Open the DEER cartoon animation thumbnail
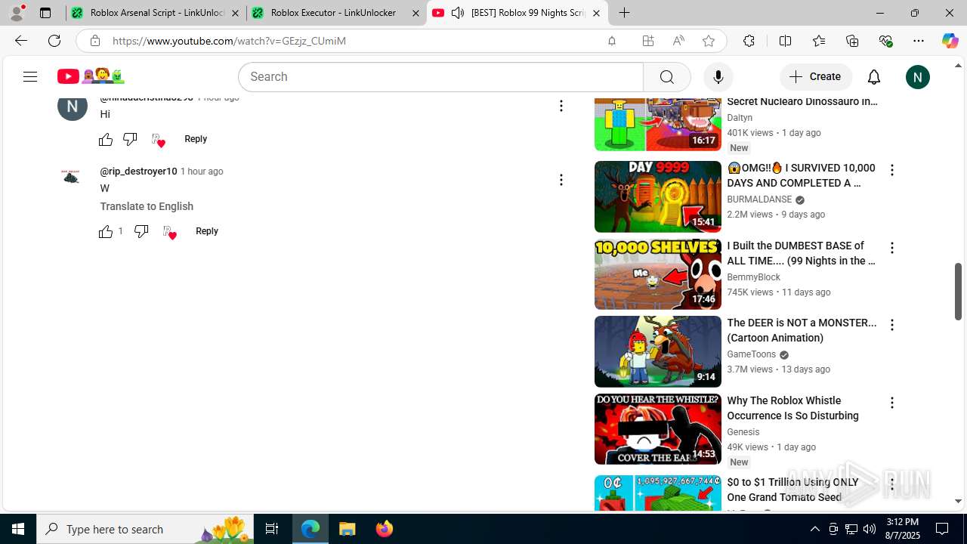Viewport: 967px width, 544px height. pos(658,351)
